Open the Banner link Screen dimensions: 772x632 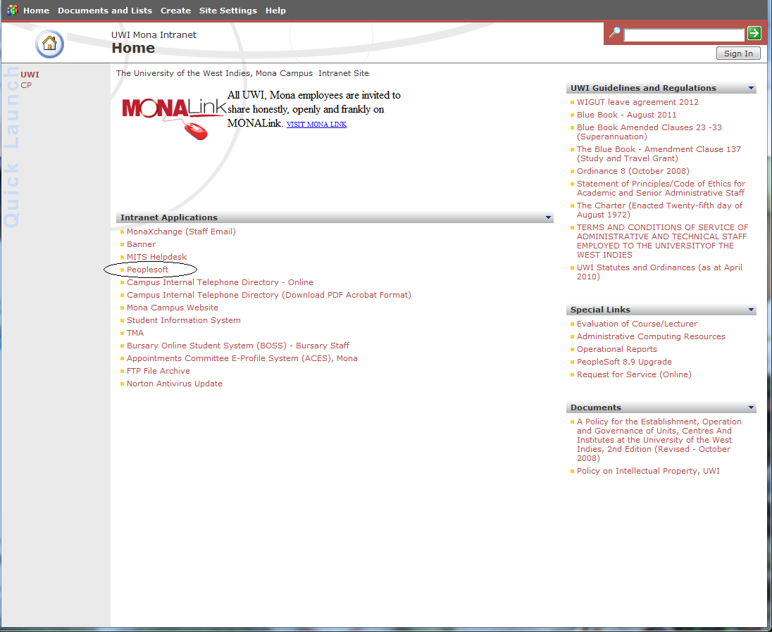[x=142, y=244]
